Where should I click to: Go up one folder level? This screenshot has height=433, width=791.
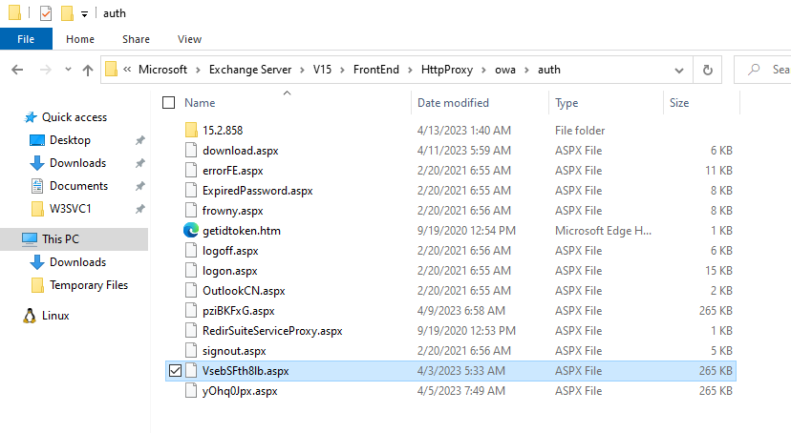click(x=88, y=70)
